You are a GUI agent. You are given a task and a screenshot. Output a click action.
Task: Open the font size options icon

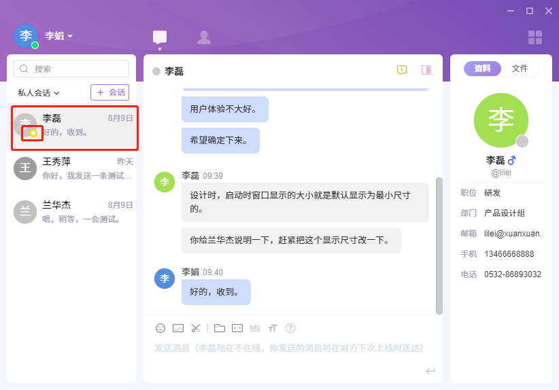(273, 328)
